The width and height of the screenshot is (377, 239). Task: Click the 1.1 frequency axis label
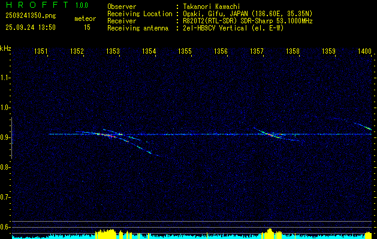tap(4, 78)
